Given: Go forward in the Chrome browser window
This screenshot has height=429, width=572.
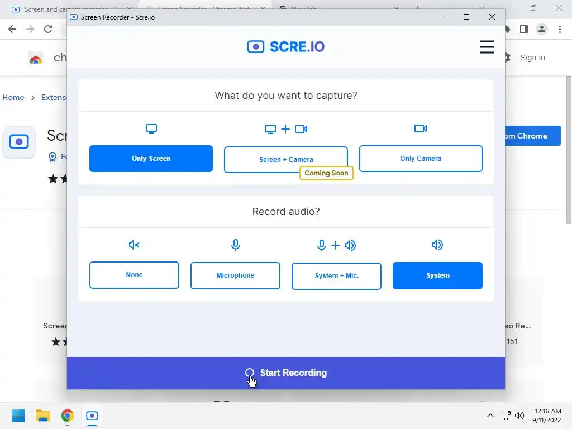Looking at the screenshot, I should tap(30, 29).
